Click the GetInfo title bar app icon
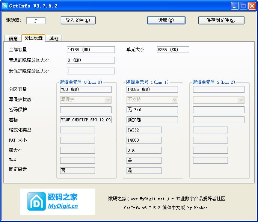The image size is (258, 222). [x=5, y=6]
